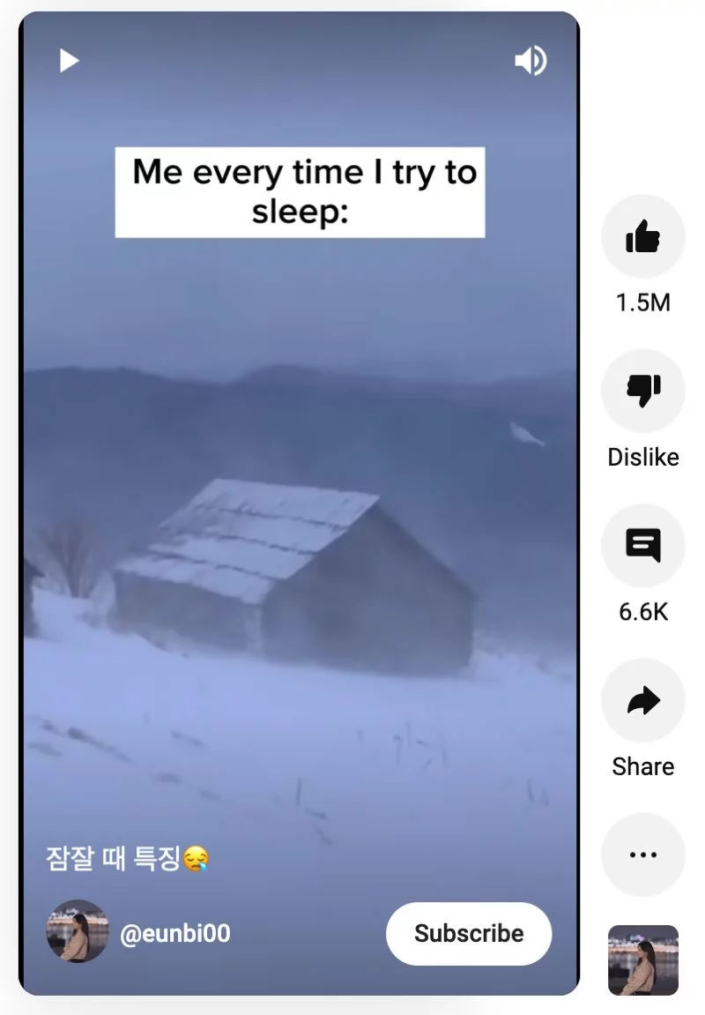Open the eunbi00 channel avatar
This screenshot has width=705, height=1015.
78,931
